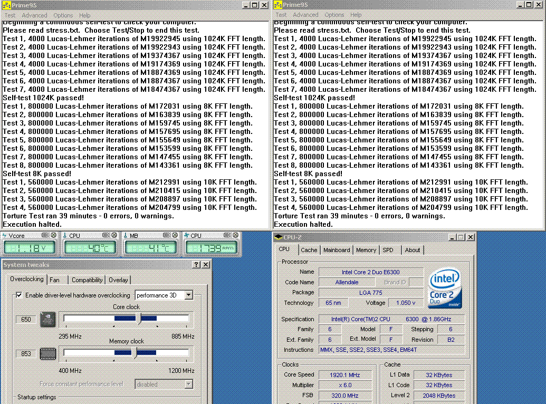Image resolution: width=546 pixels, height=404 pixels.
Task: Switch to the About tab in CPU-Z
Action: 413,250
